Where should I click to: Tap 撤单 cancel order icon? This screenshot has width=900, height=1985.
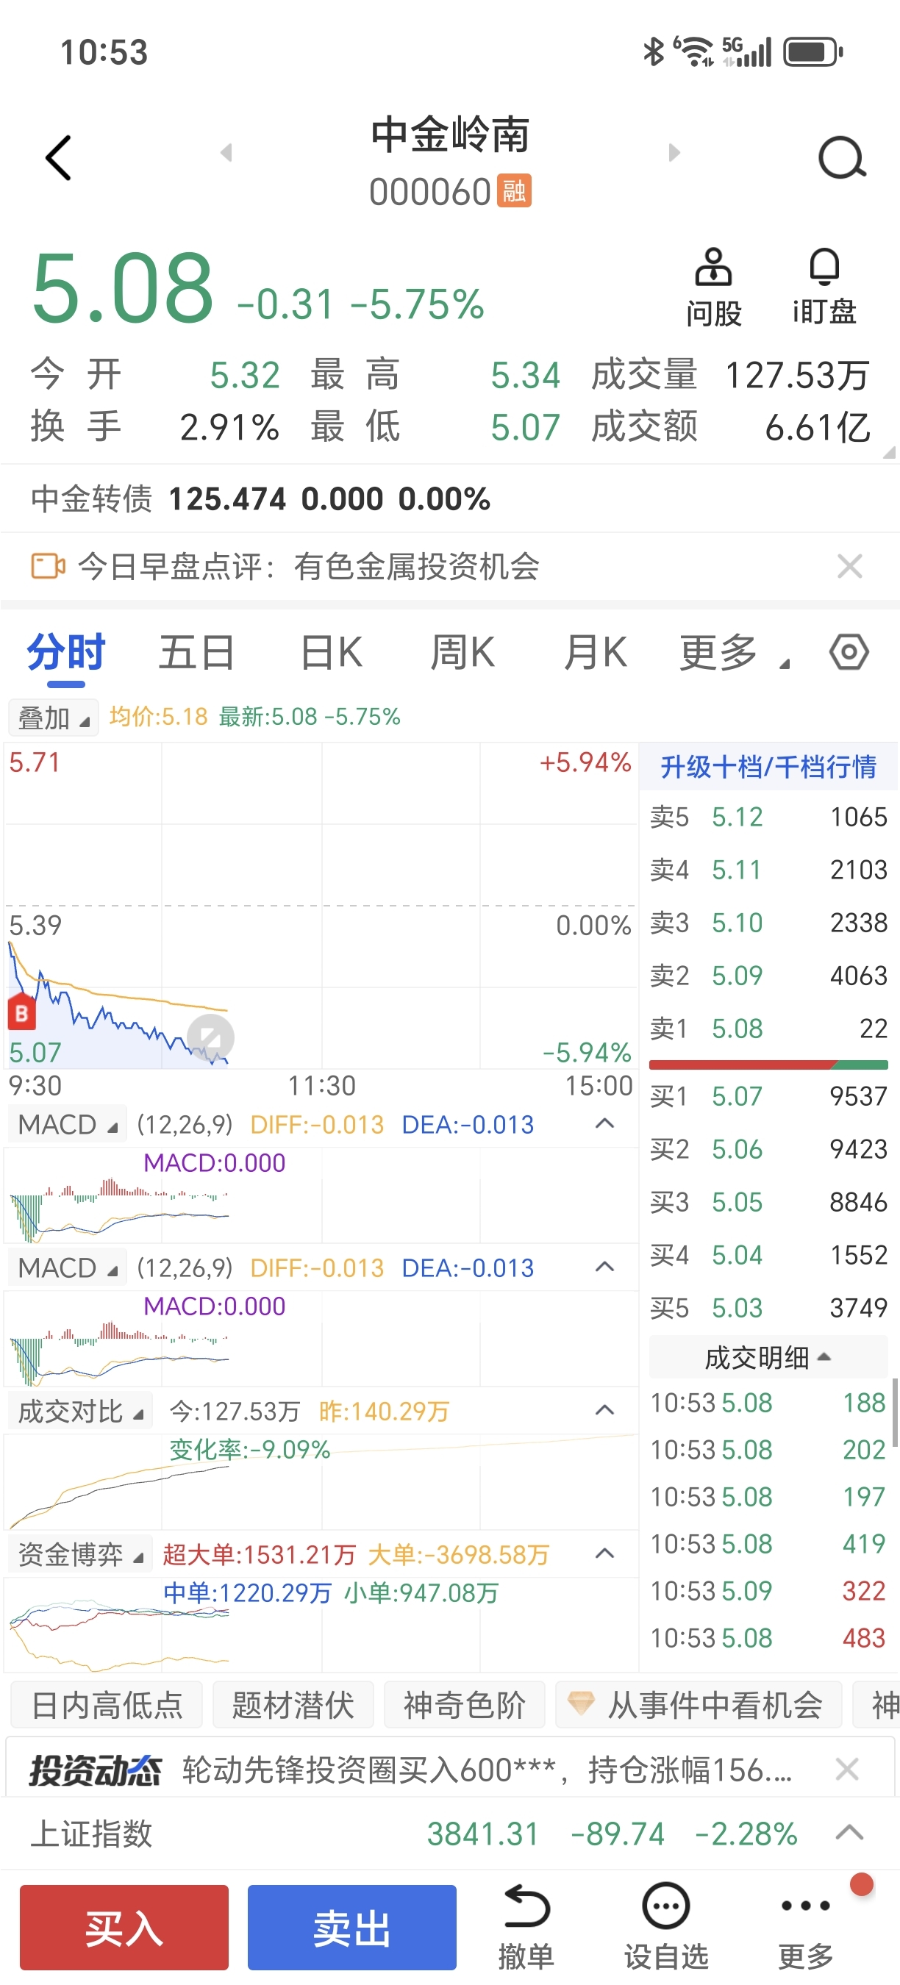coord(526,1926)
